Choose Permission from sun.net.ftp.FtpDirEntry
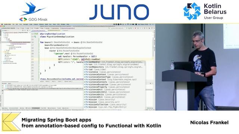 [114, 107]
